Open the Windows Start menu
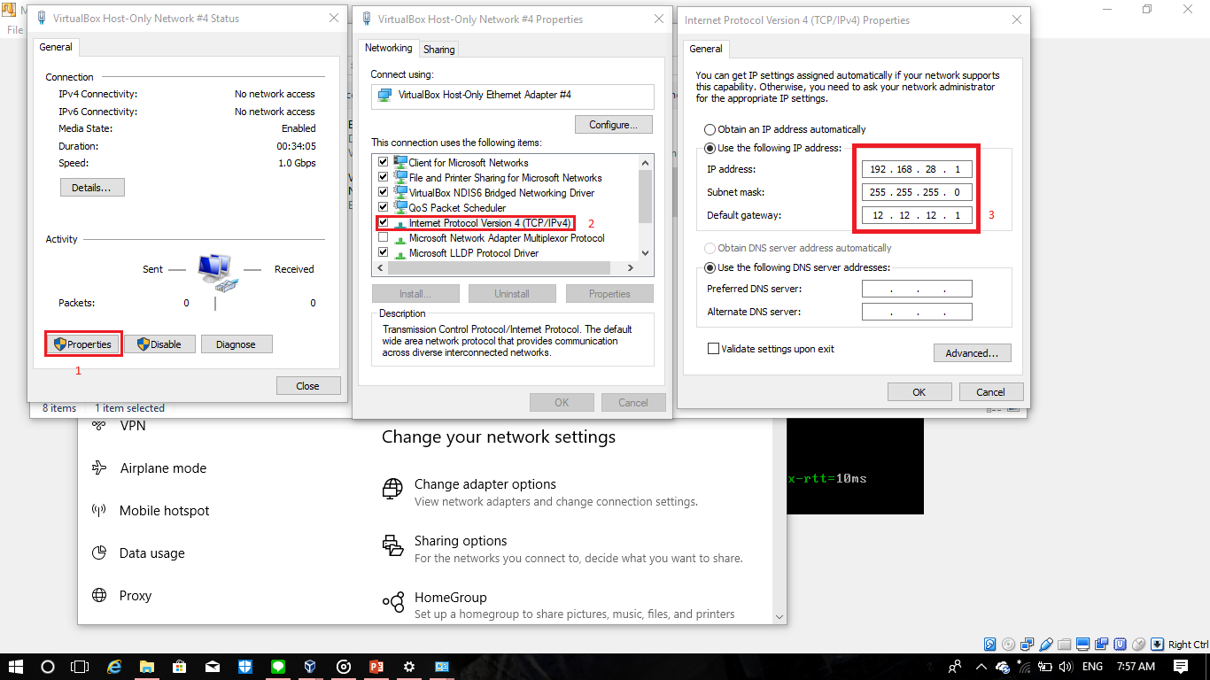This screenshot has width=1210, height=680. point(16,667)
